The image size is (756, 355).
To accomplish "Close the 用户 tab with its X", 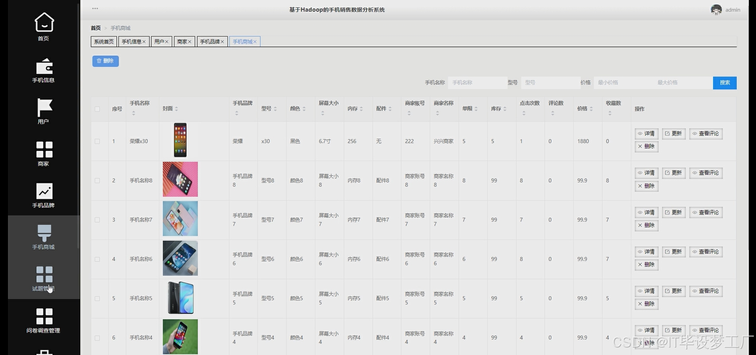I will click(x=167, y=42).
